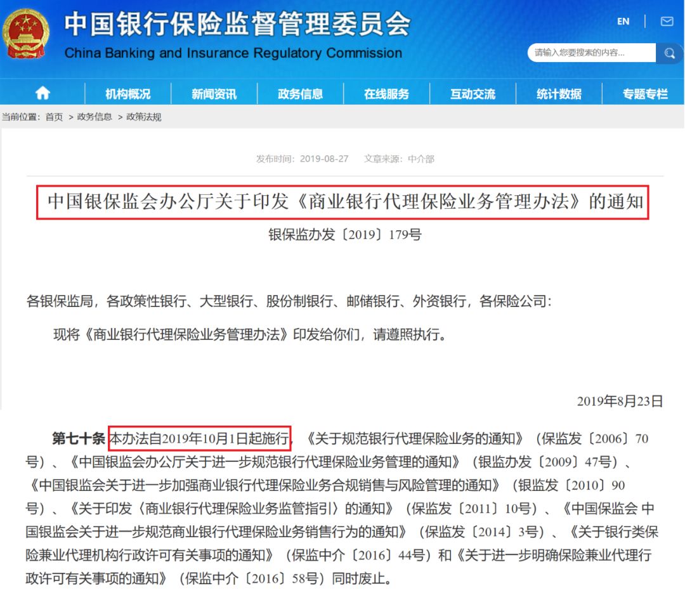Click the reference 保监中介〔2016〕58号

pyautogui.click(x=252, y=579)
